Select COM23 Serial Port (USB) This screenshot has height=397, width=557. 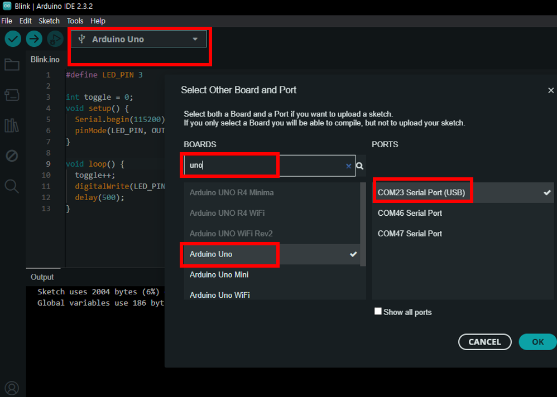coord(463,193)
